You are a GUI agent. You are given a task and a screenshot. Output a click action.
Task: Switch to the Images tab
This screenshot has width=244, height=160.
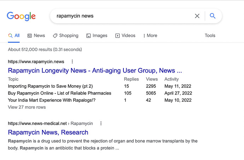[97, 35]
